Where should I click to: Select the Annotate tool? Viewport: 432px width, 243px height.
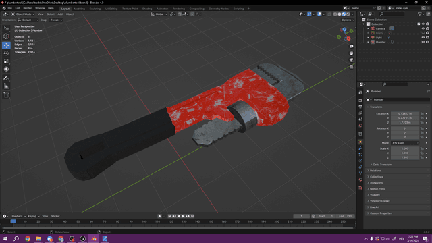6,78
